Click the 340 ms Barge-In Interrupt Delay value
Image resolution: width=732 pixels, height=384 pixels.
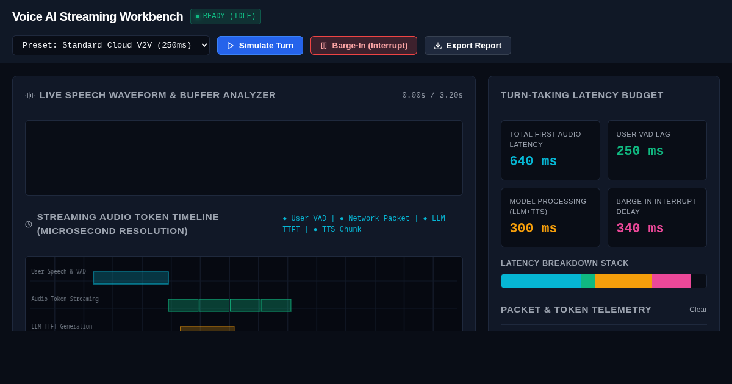(640, 229)
